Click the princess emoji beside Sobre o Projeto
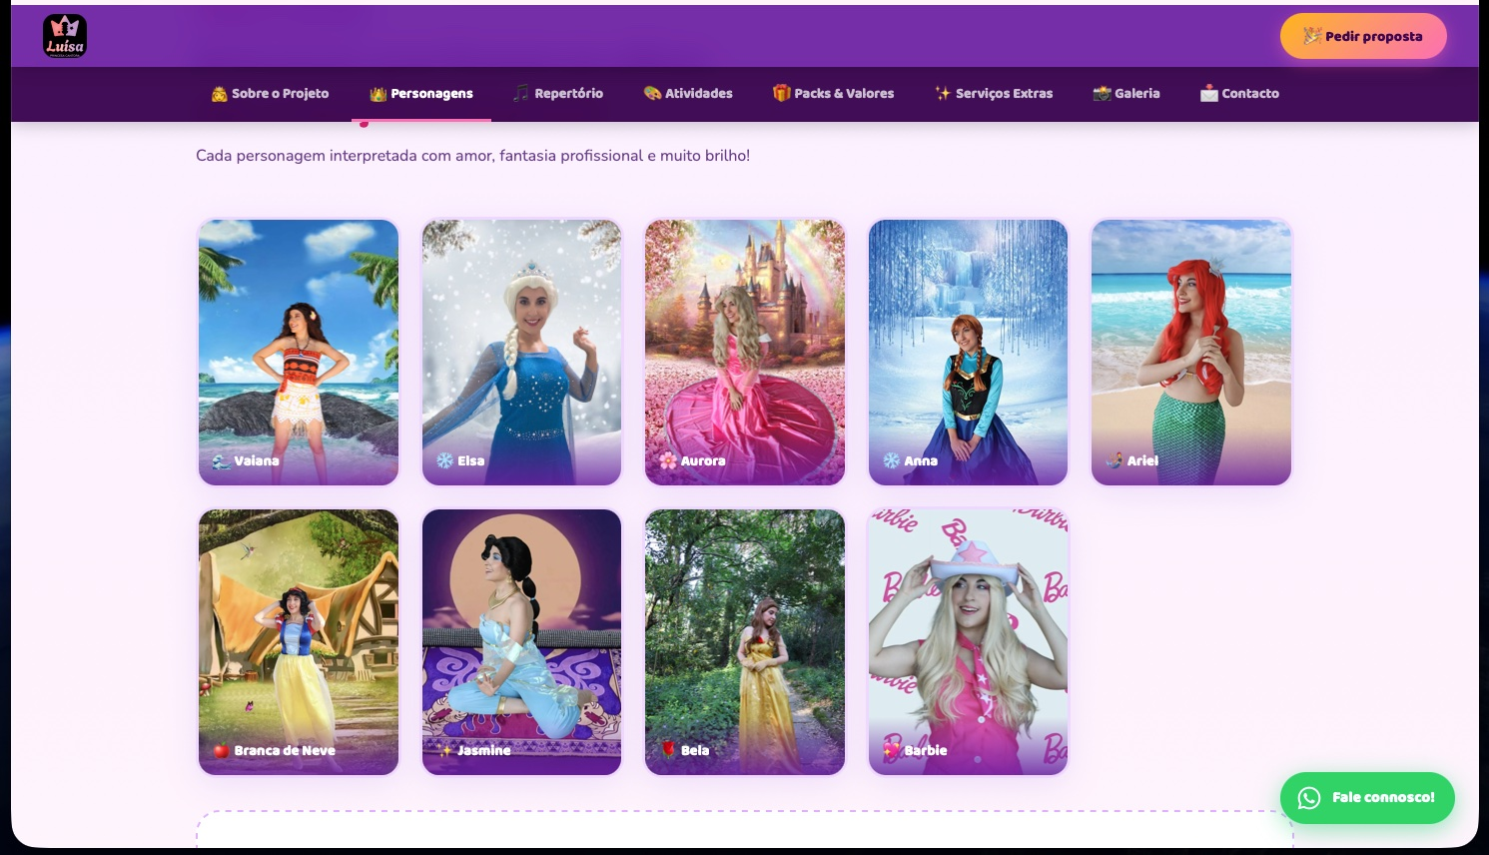 coord(220,94)
